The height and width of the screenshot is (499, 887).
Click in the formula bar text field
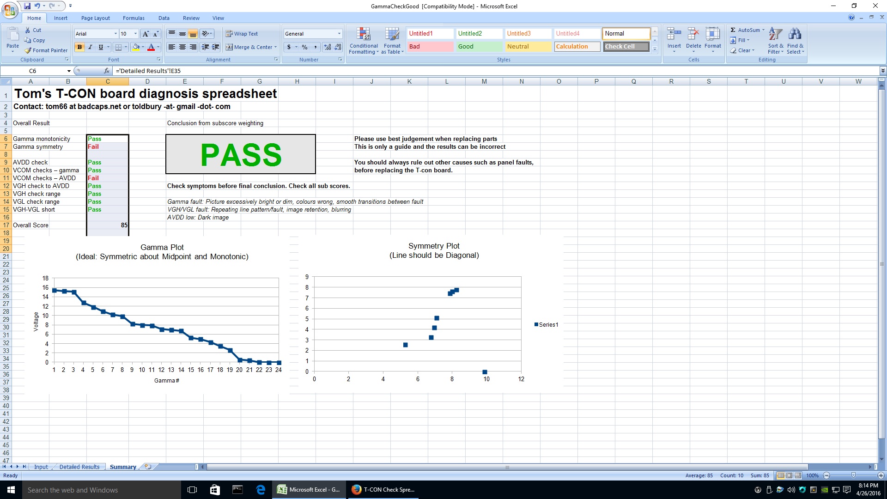[x=462, y=71]
